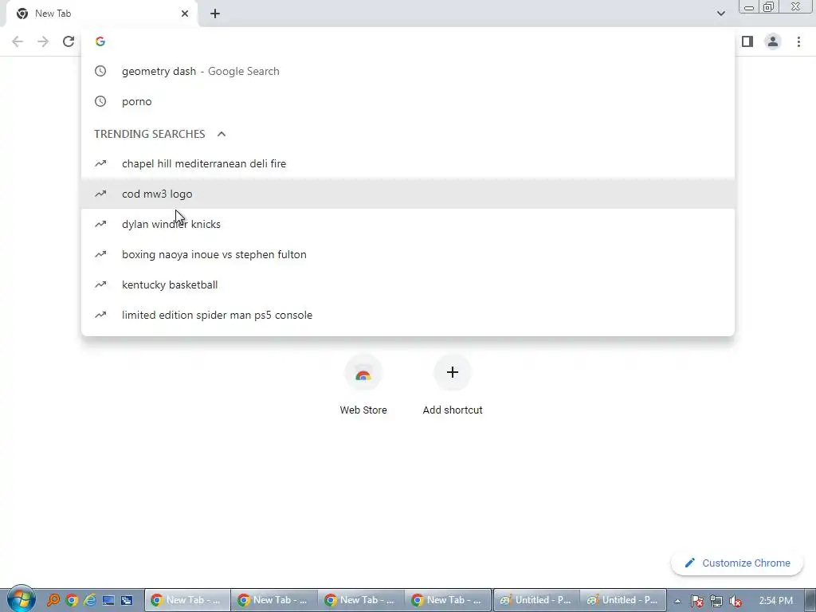Choose the chapel hill mediterranean deli fire suggestion

pos(408,164)
